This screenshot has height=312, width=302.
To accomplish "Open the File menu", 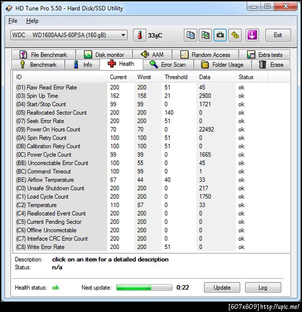I will pos(13,21).
